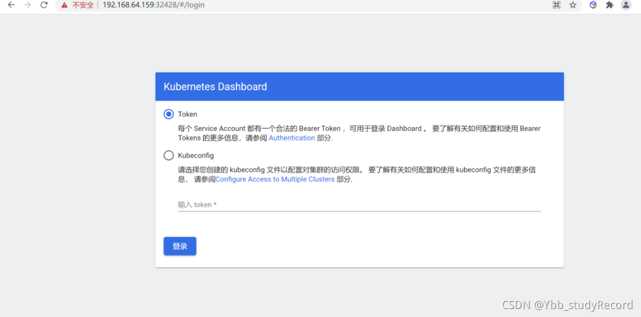Screen dimensions: 641x317
Task: Click the kubeconfig file description paragraph
Action: point(357,174)
